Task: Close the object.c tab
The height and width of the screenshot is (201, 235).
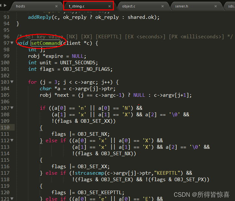Action: (163, 6)
